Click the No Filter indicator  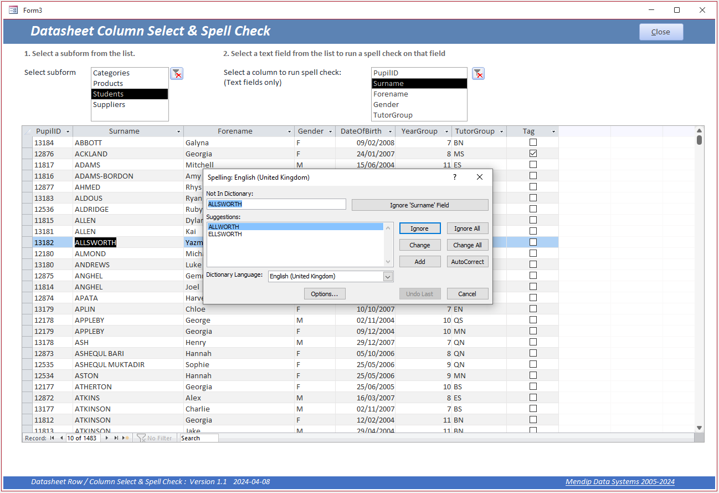[x=155, y=438]
